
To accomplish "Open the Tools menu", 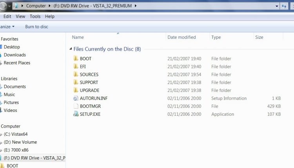I will click(35, 16).
